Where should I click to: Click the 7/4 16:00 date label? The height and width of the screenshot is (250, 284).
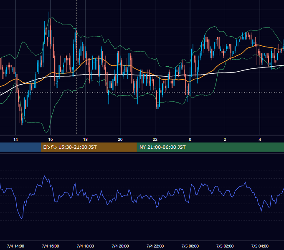[x=51, y=246]
